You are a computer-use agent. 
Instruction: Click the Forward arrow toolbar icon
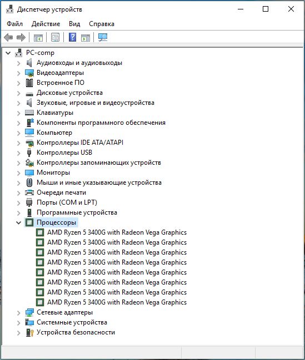point(21,37)
